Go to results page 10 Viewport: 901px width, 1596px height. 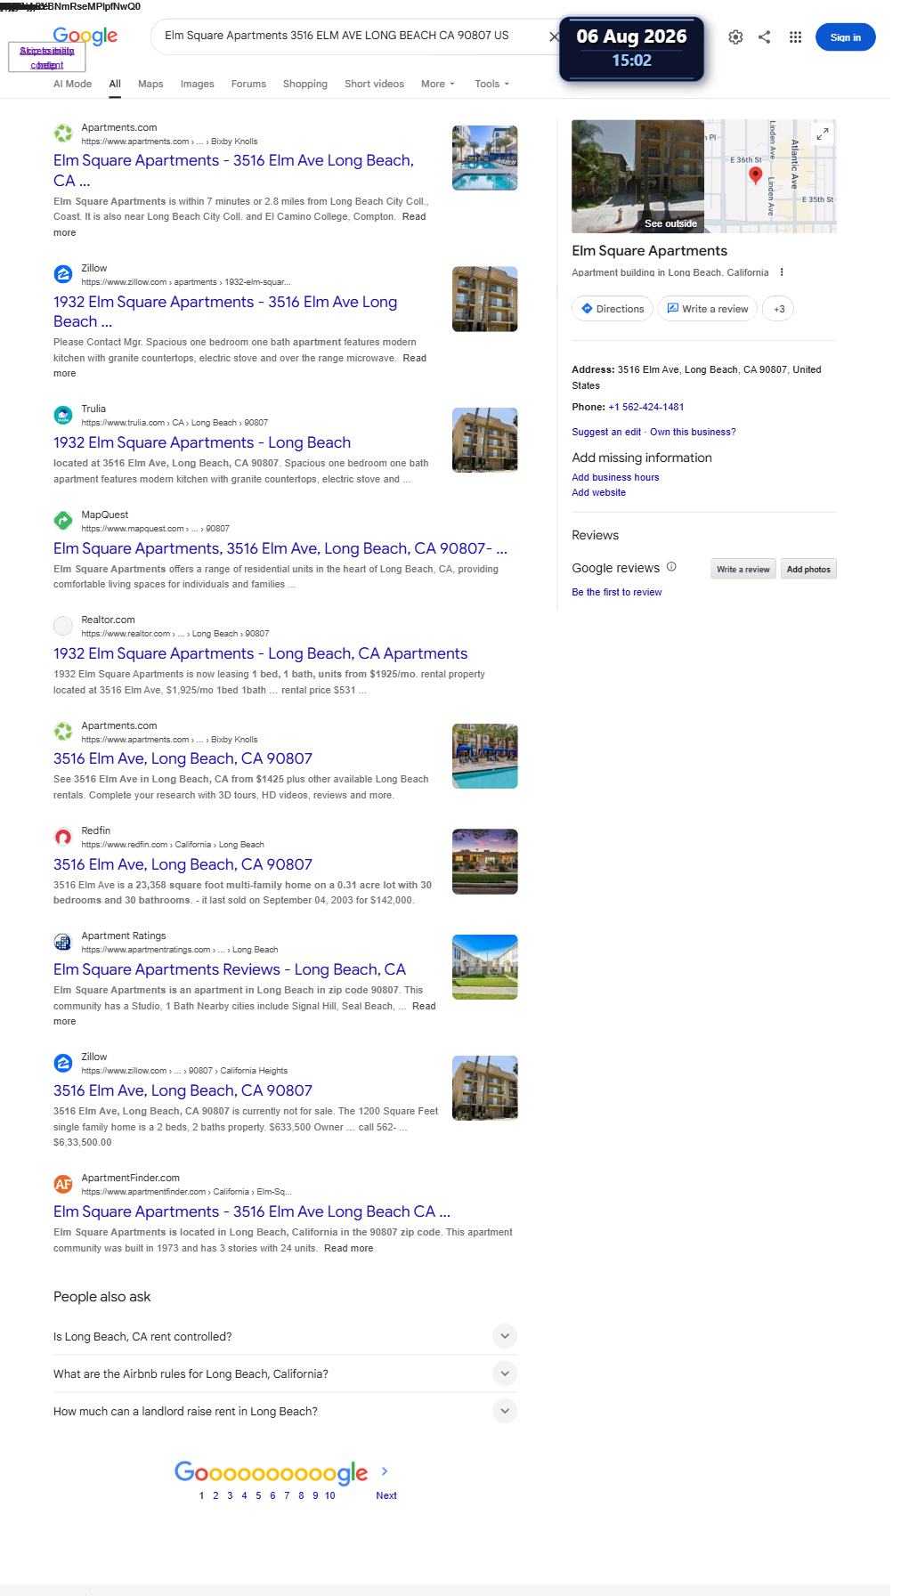(329, 1495)
